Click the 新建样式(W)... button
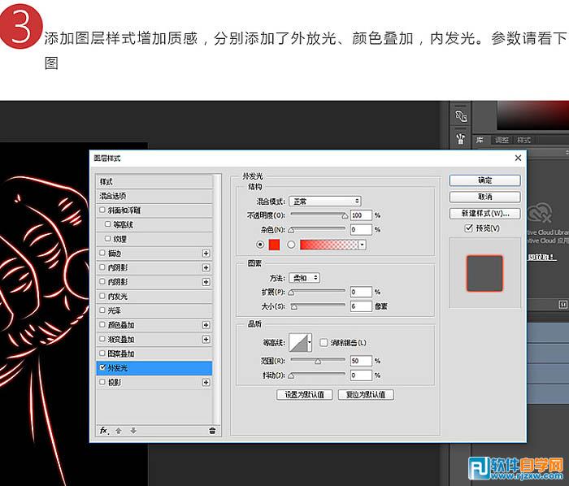The height and width of the screenshot is (486, 569). 484,213
